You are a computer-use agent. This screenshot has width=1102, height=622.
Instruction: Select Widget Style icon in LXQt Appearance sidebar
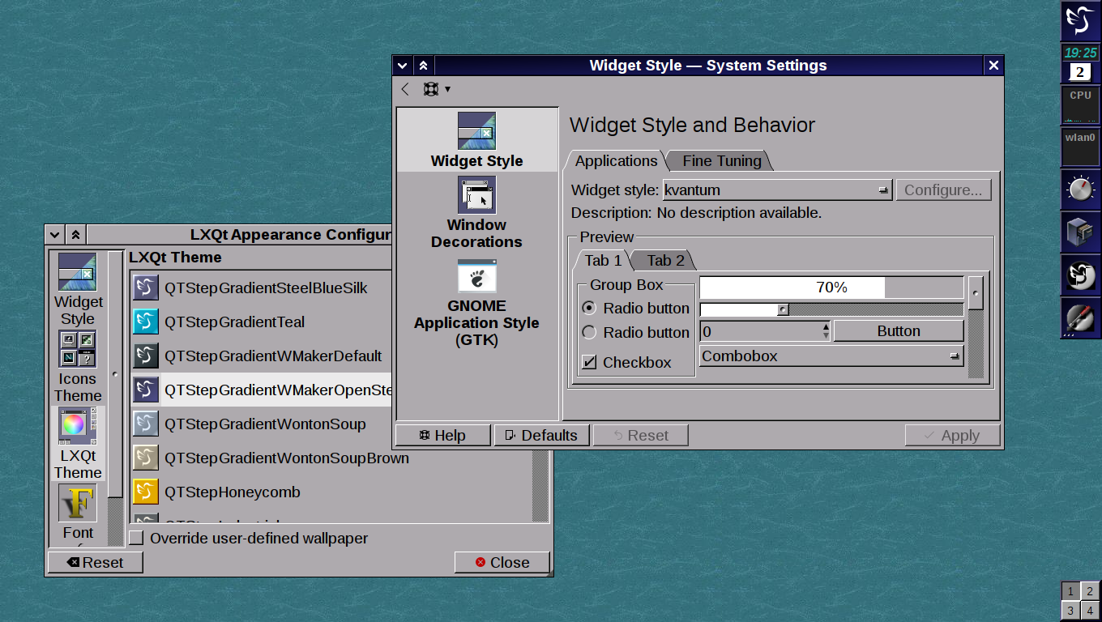78,272
